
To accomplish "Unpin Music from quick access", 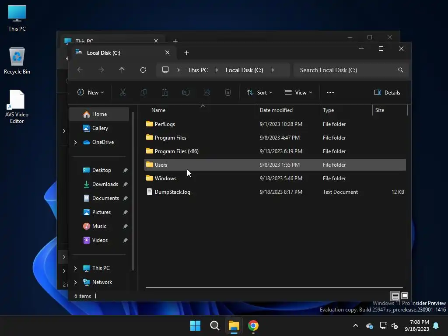I will (125, 226).
